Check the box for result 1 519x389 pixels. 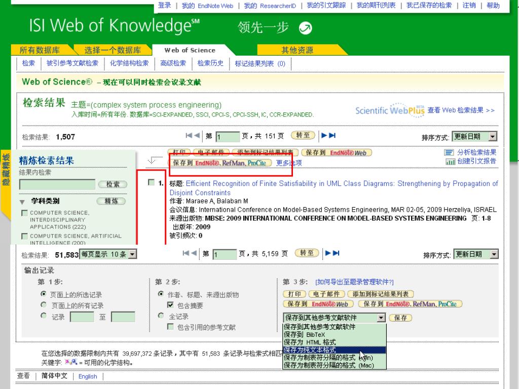151,182
